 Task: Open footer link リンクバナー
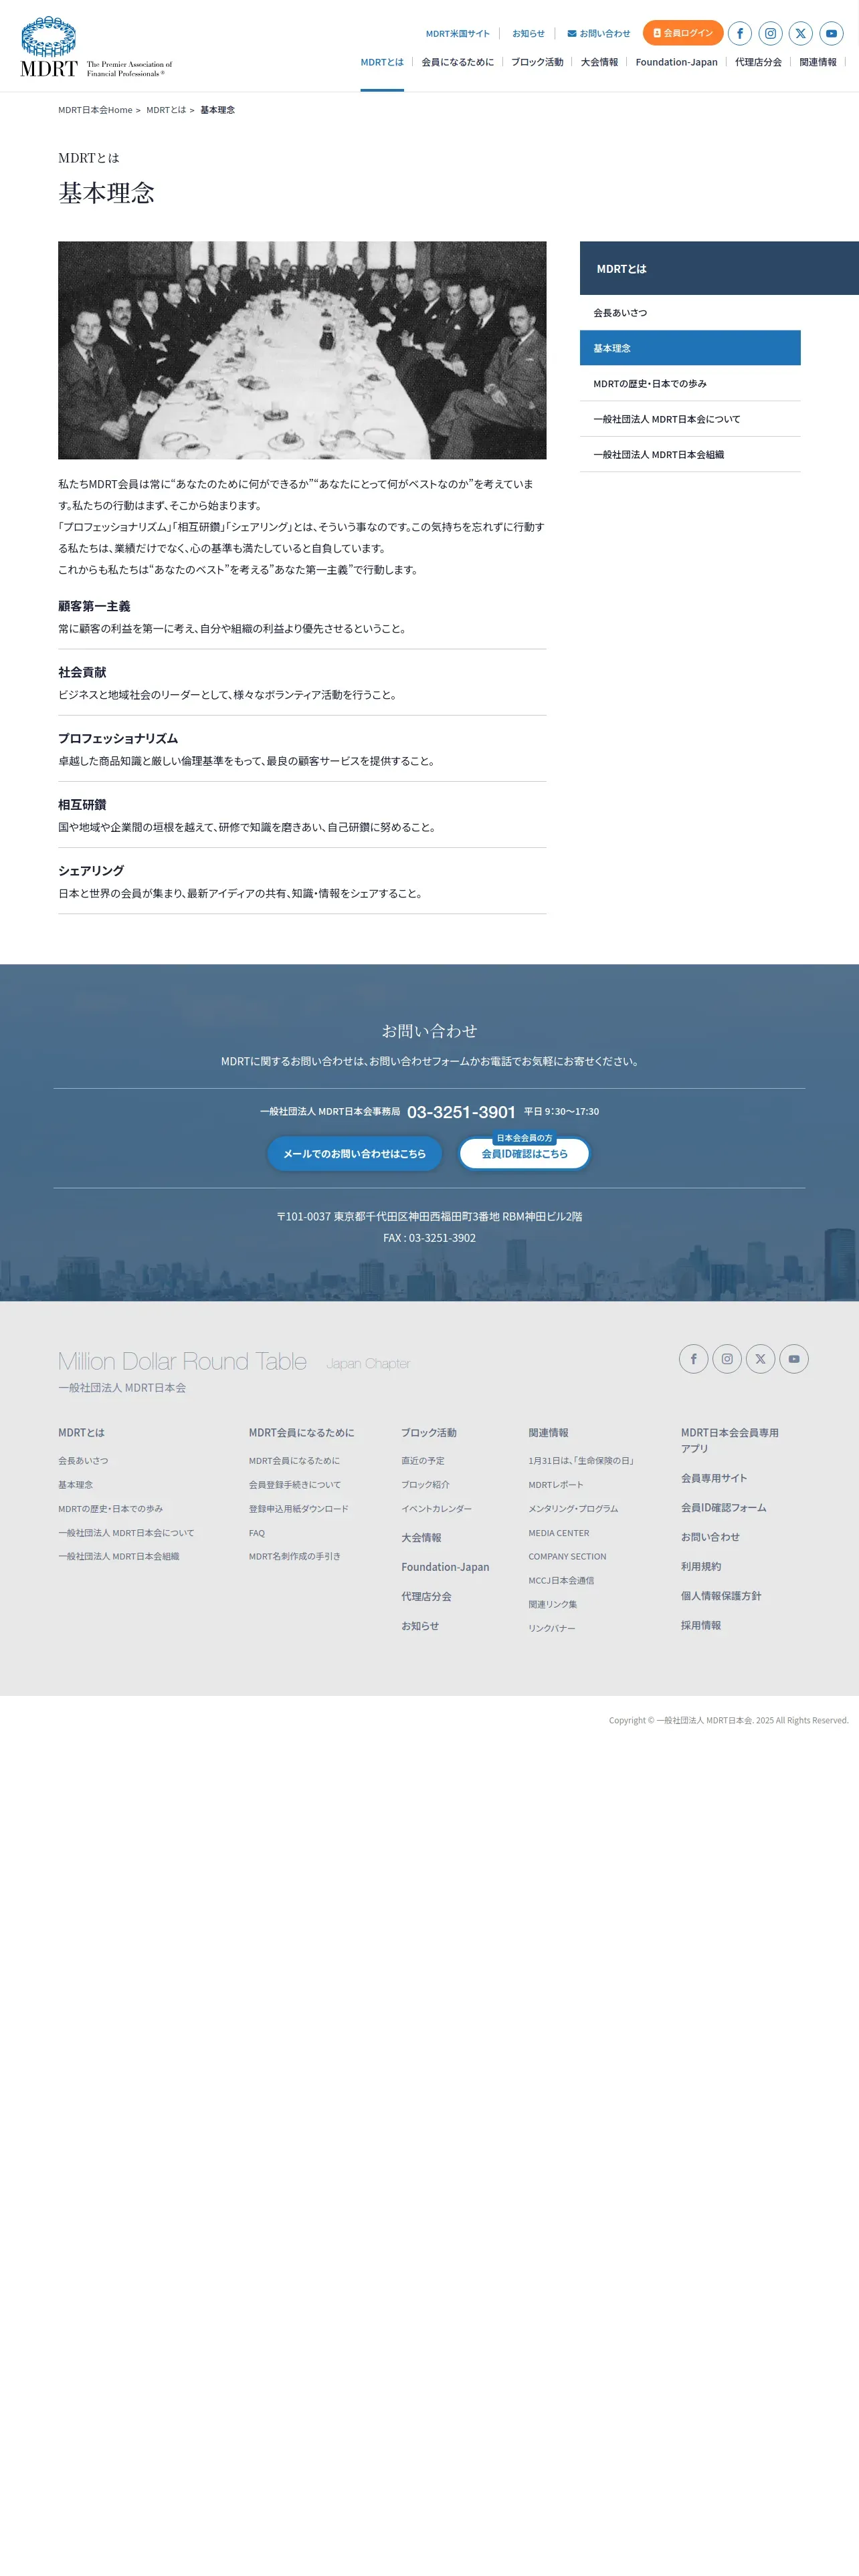point(552,1629)
